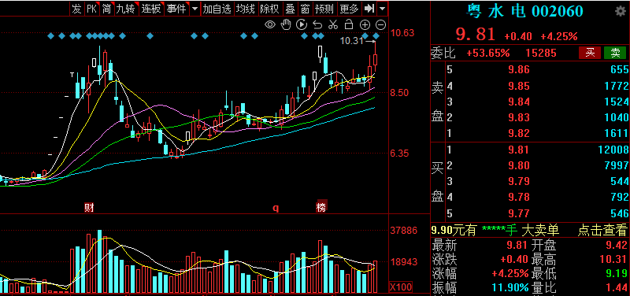The image size is (630, 296).
Task: Switch to 简 simplified view
Action: pos(106,9)
